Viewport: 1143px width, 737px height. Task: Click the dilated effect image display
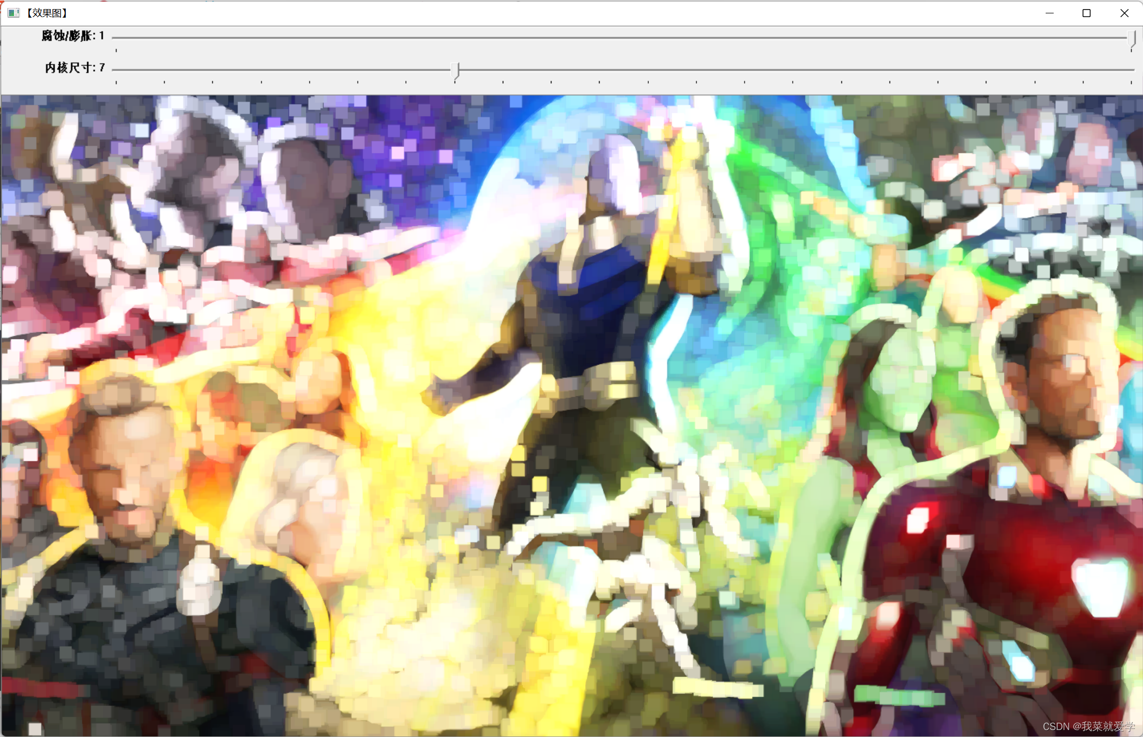pos(572,415)
